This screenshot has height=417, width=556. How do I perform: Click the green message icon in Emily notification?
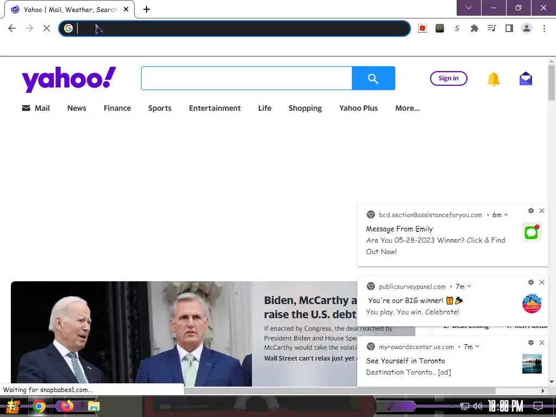click(x=532, y=232)
